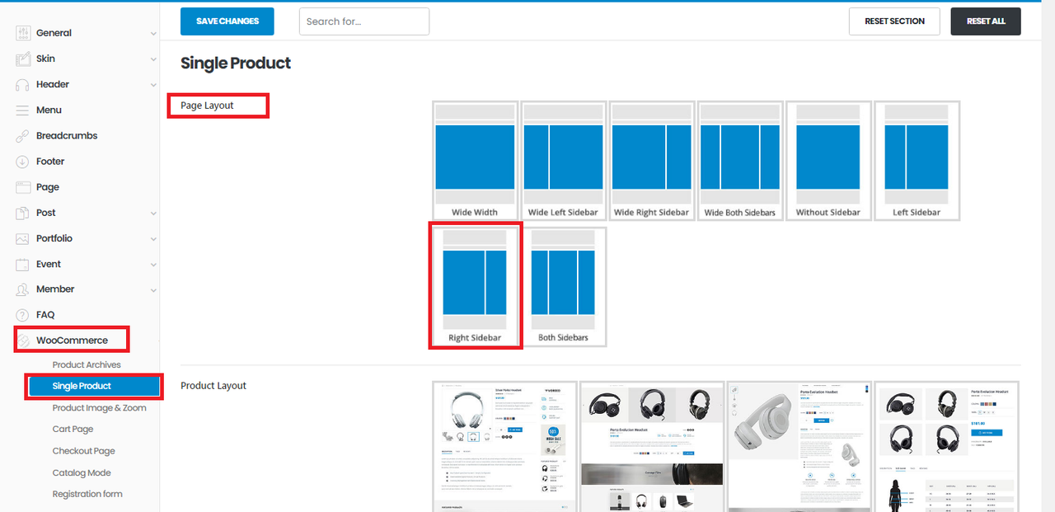Choose the Wide Left Sidebar layout
The width and height of the screenshot is (1055, 512).
click(x=563, y=161)
